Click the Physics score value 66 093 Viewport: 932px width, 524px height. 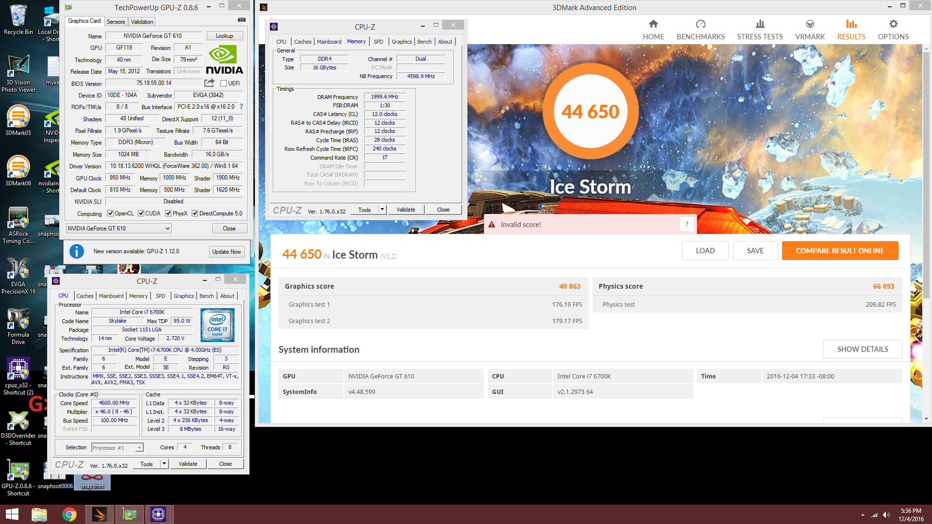tap(883, 286)
